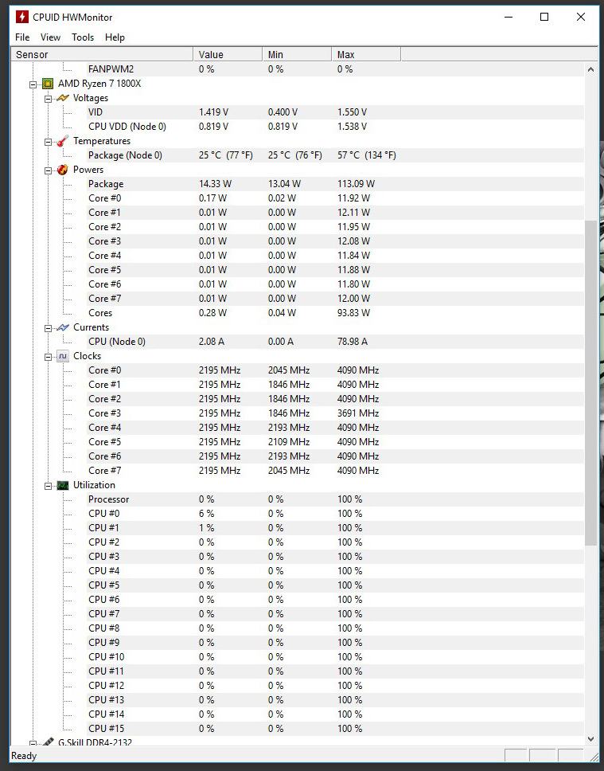Maximize the HWMonitor window
This screenshot has height=771, width=604.
coord(544,17)
